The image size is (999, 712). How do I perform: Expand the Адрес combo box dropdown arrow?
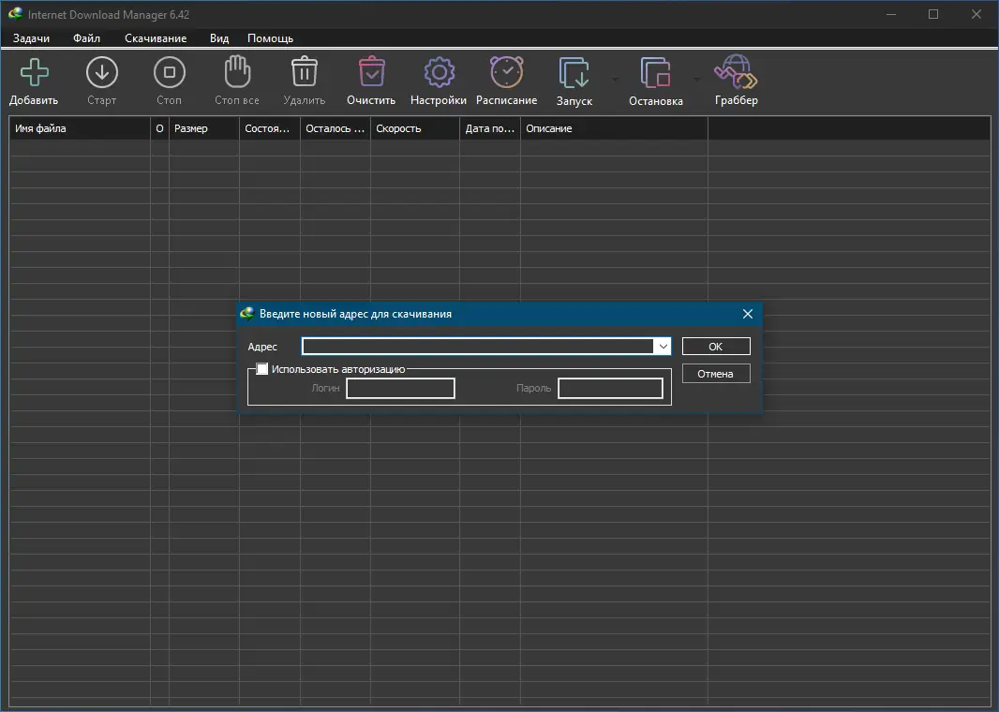click(x=663, y=347)
